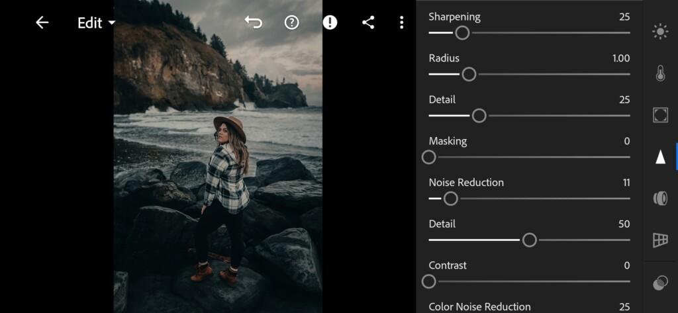This screenshot has height=313, width=678.
Task: Select the Radius value 1.00
Action: 621,58
